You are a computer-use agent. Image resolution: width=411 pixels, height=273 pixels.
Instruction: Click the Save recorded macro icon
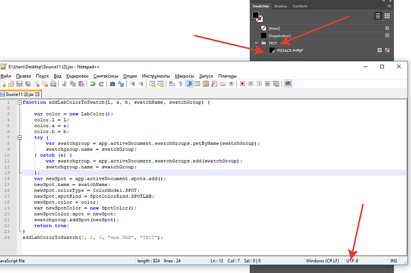276,84
